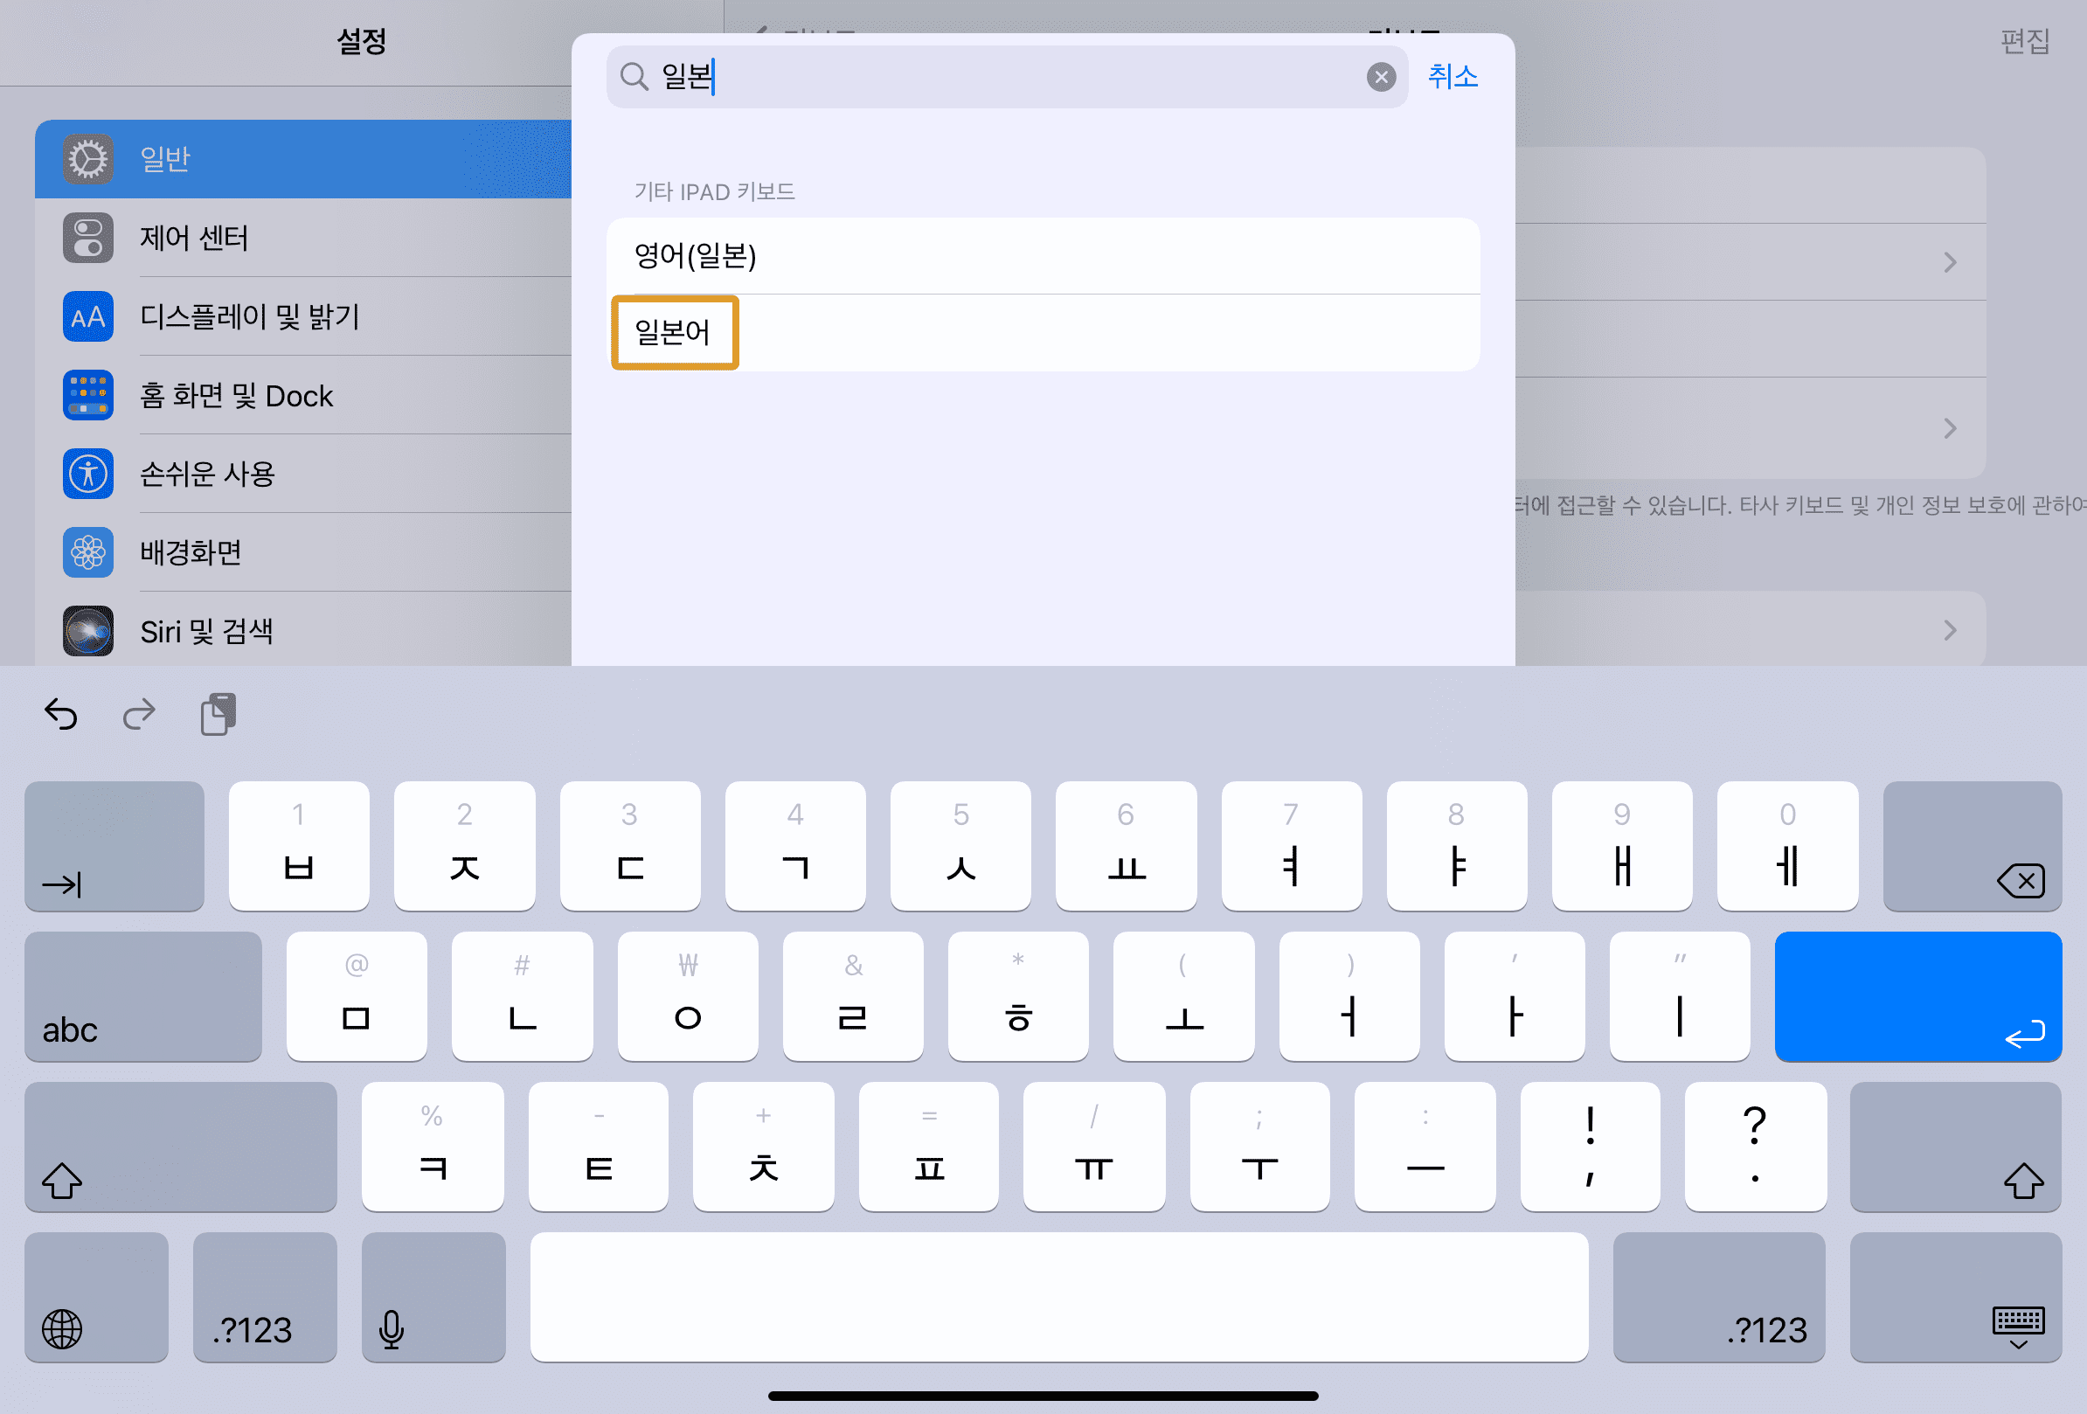Toggle the right shift key
This screenshot has height=1414, width=2087.
click(x=1955, y=1147)
